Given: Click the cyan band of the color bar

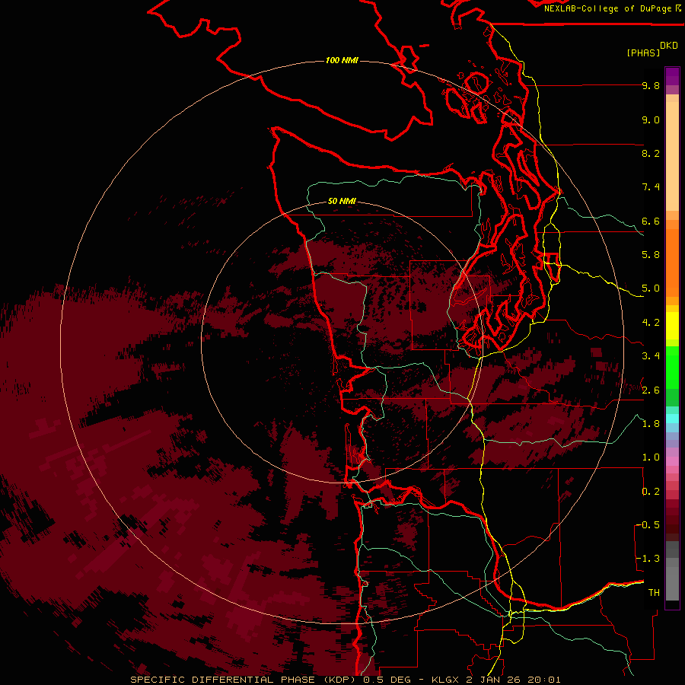Looking at the screenshot, I should (x=672, y=419).
